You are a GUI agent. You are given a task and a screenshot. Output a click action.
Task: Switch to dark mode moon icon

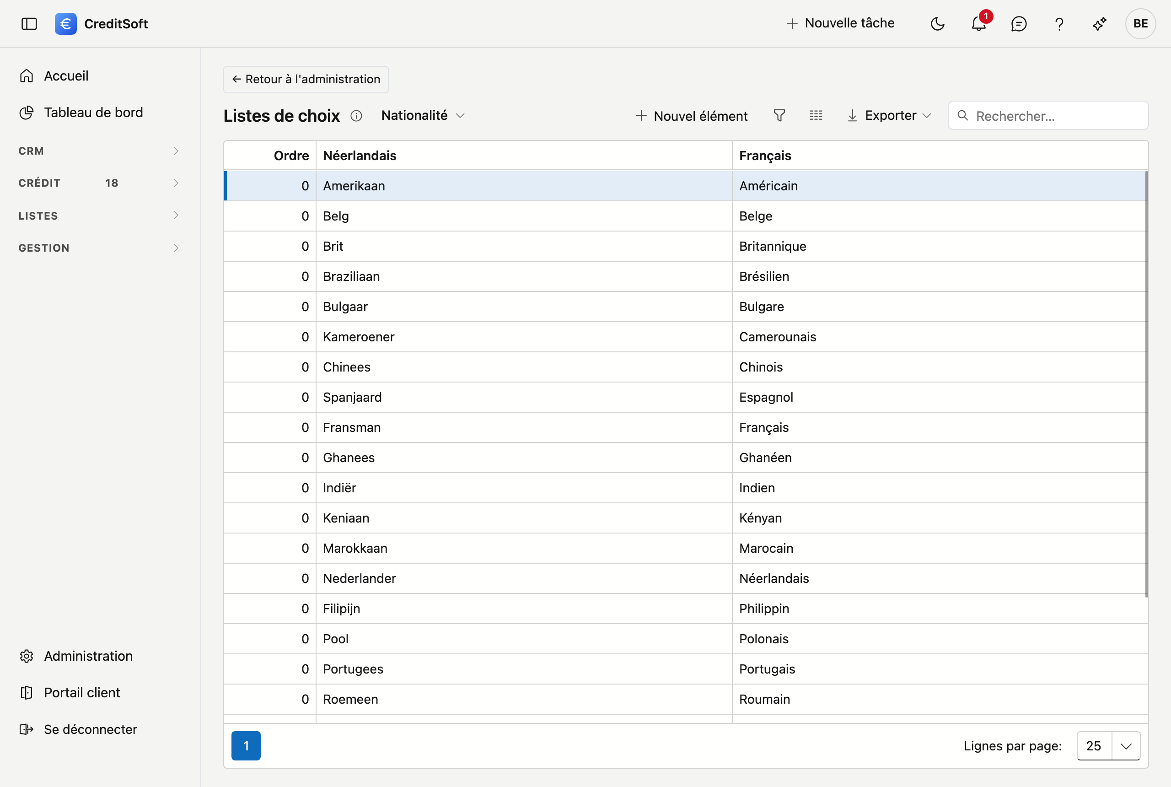point(937,24)
